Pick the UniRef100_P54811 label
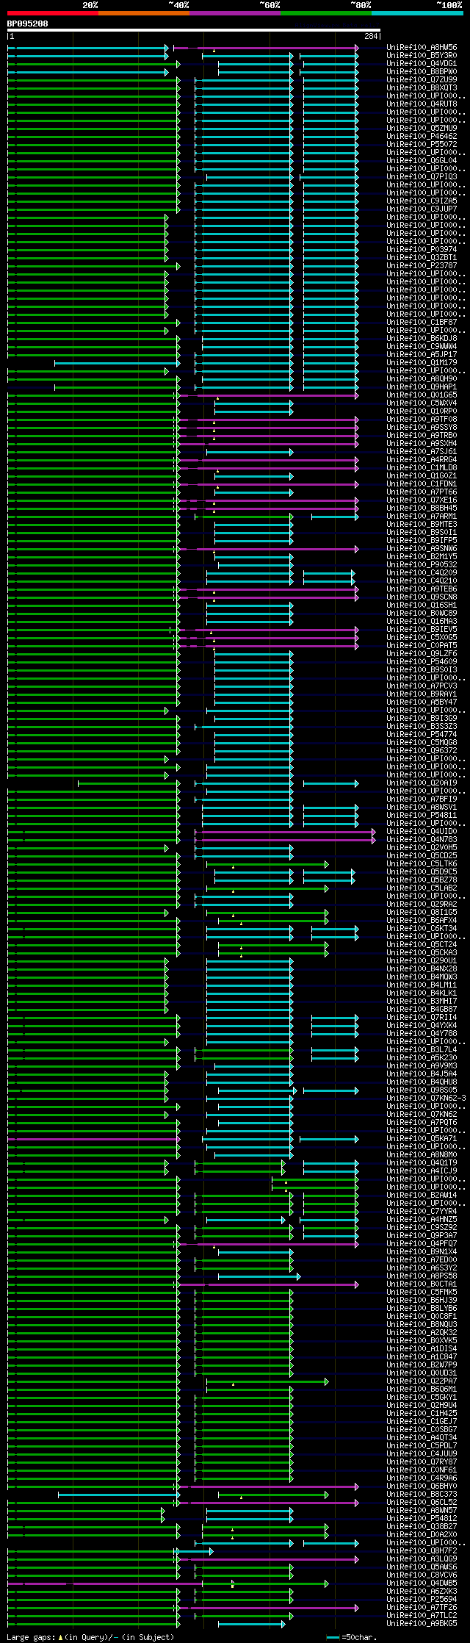The width and height of the screenshot is (470, 1643). pyautogui.click(x=422, y=815)
